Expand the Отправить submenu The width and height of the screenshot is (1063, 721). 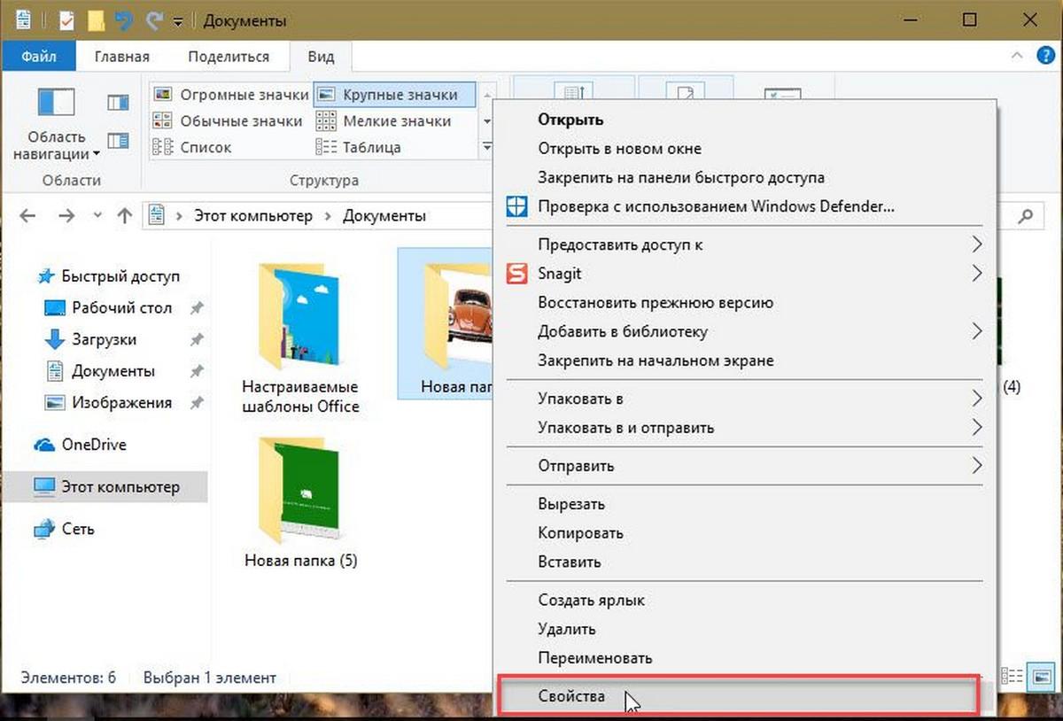(744, 465)
